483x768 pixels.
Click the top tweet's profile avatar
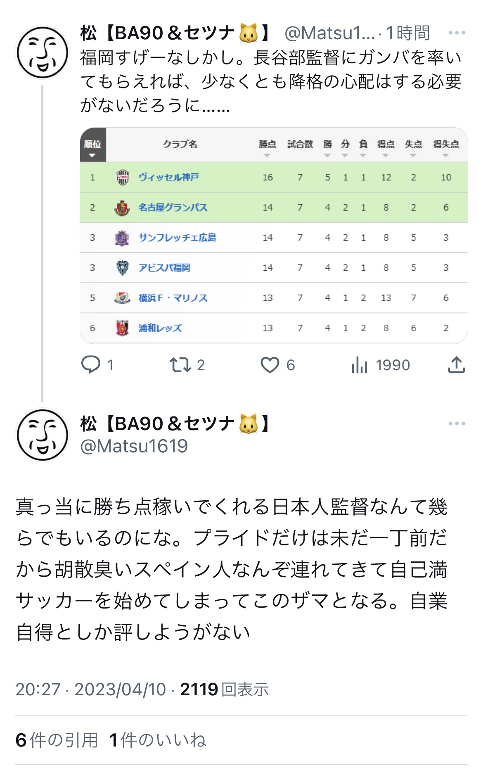[x=43, y=52]
